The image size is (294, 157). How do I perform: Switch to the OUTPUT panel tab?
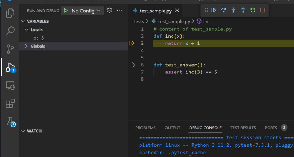[x=172, y=128]
